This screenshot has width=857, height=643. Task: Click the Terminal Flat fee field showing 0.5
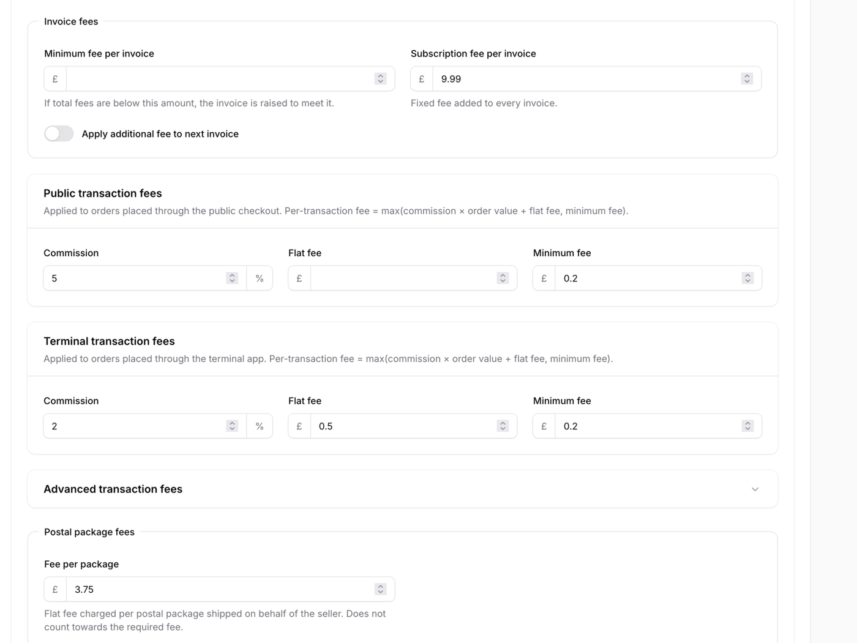[x=401, y=426]
